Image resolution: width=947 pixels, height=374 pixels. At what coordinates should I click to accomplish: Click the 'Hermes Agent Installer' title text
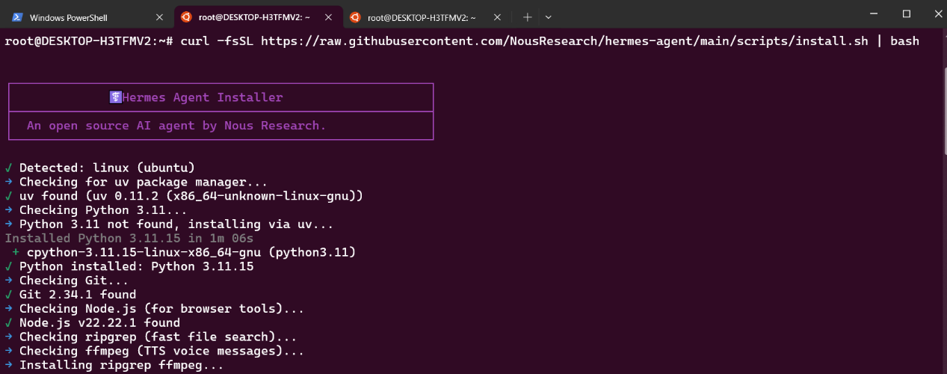click(203, 97)
